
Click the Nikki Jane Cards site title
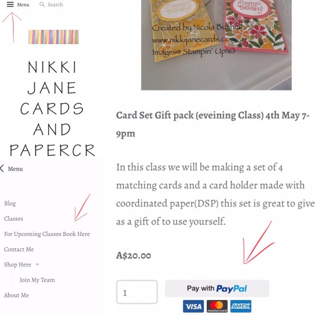click(52, 108)
